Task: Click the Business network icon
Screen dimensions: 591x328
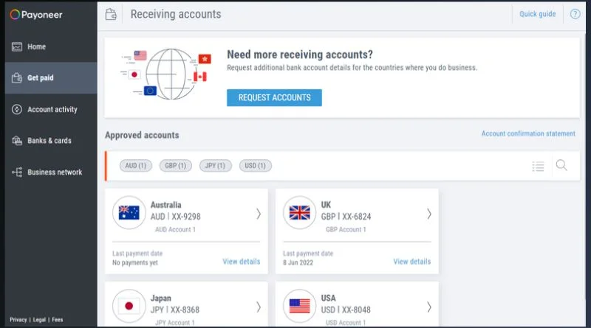Action: click(16, 172)
